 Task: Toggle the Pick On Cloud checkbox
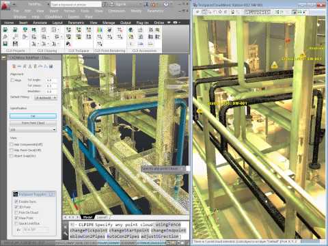pos(16,213)
